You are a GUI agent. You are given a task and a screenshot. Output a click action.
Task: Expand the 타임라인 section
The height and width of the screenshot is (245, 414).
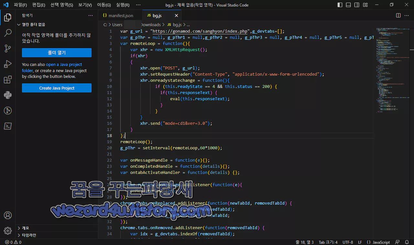57,235
